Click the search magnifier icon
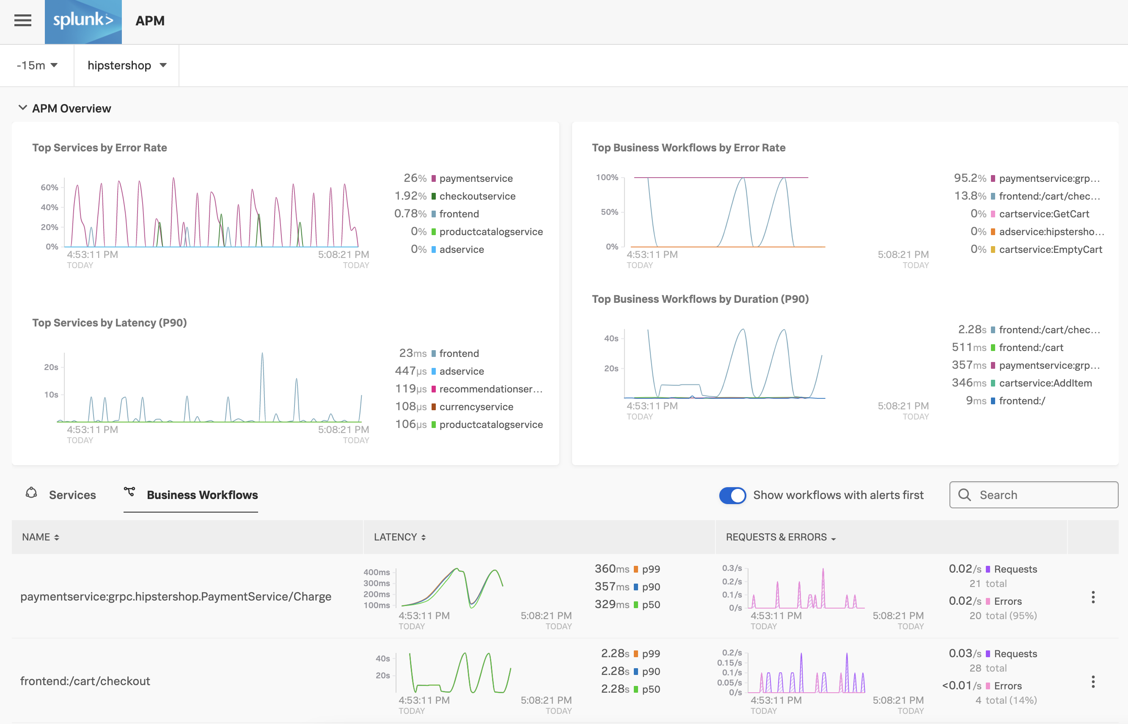This screenshot has width=1128, height=724. point(964,494)
